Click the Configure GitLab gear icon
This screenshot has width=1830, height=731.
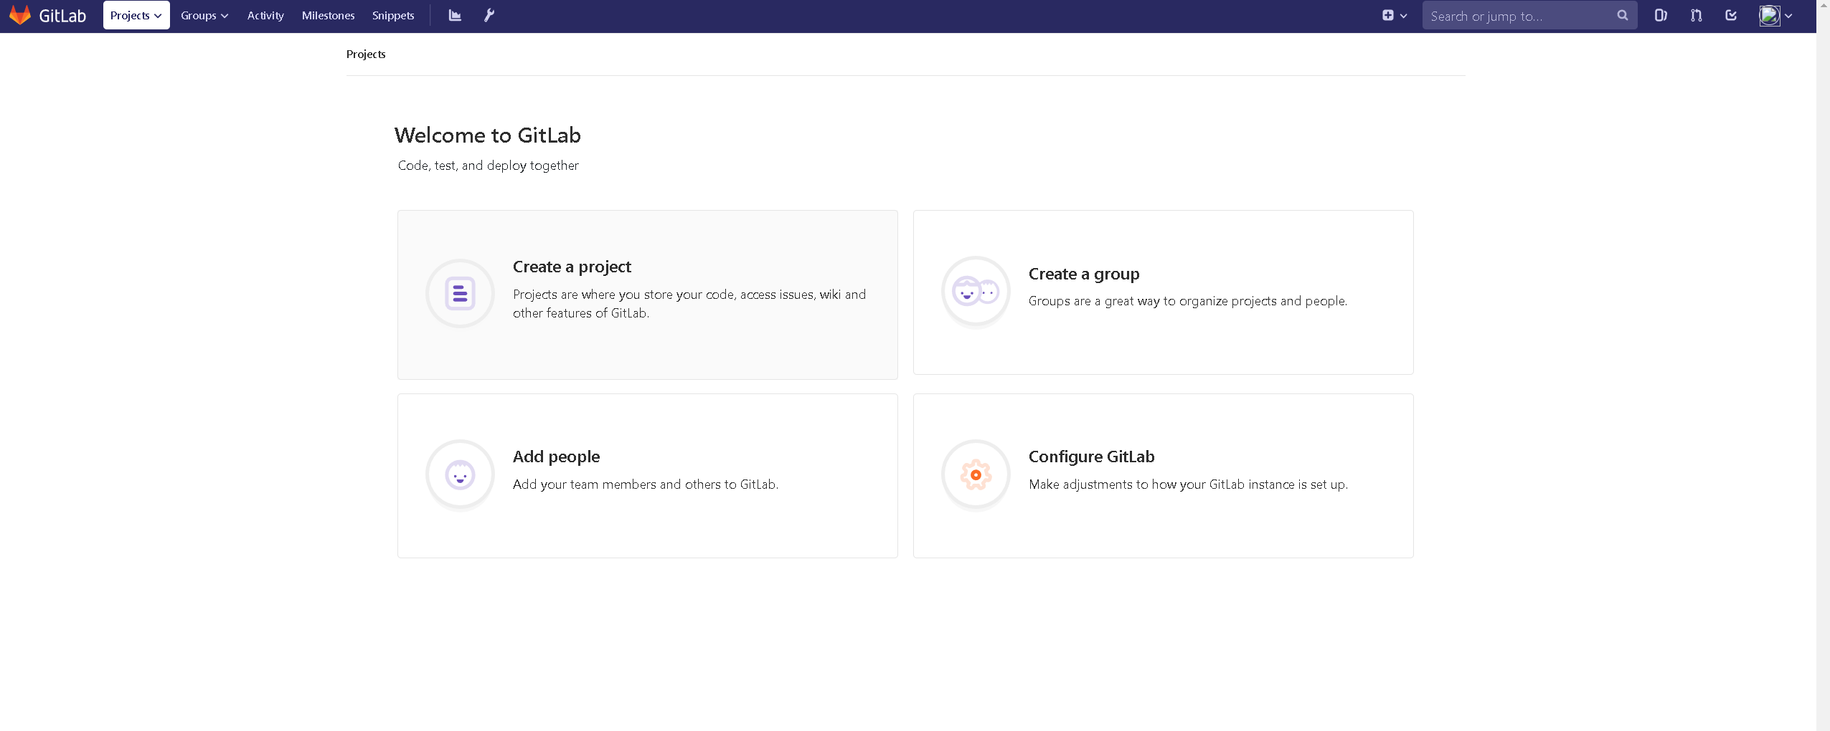[x=976, y=474]
